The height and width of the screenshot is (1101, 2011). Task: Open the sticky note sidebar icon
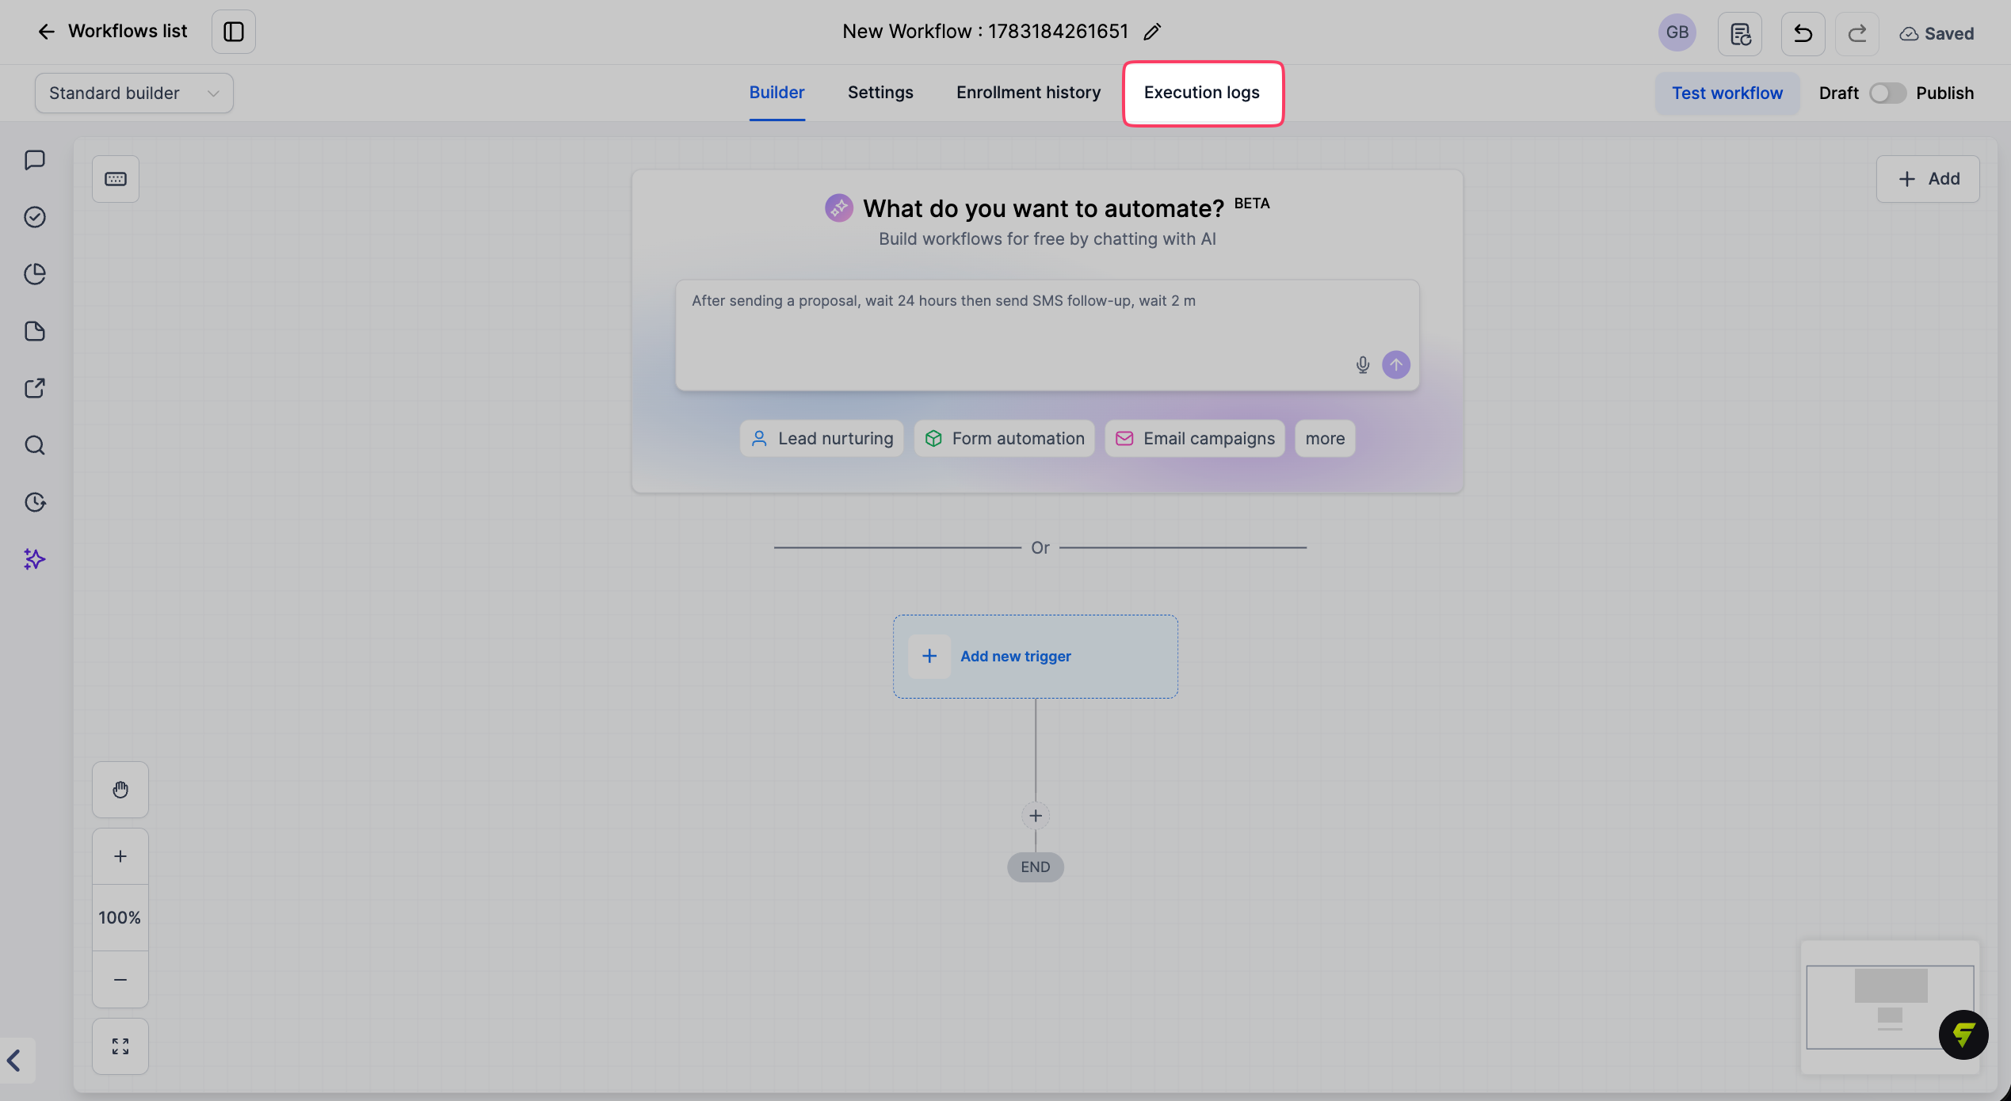tap(35, 331)
